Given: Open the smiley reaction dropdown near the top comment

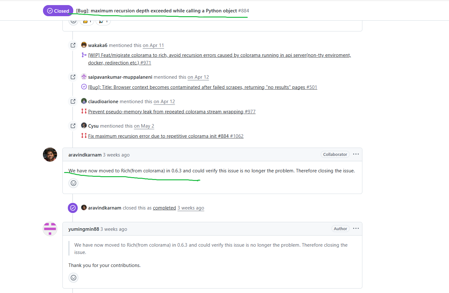Looking at the screenshot, I should (73, 21).
